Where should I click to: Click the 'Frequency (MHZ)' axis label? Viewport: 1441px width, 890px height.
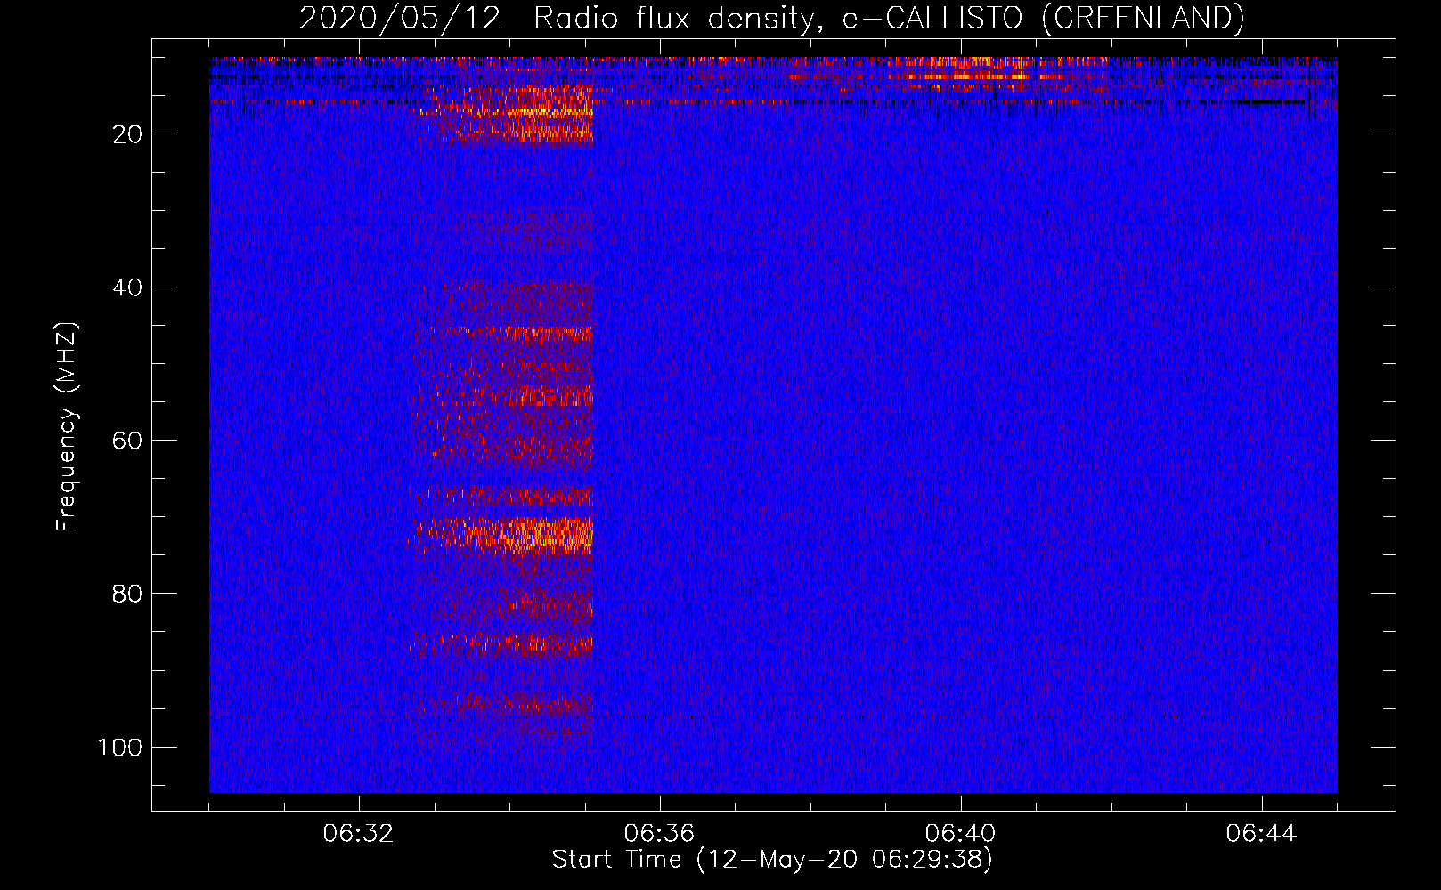(67, 427)
